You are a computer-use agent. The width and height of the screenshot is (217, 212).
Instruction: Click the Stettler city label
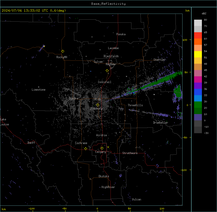click(x=160, y=60)
